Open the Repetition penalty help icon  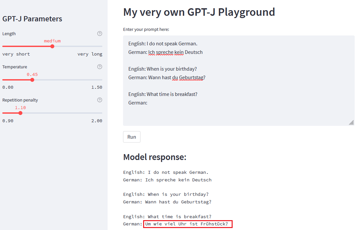click(100, 100)
